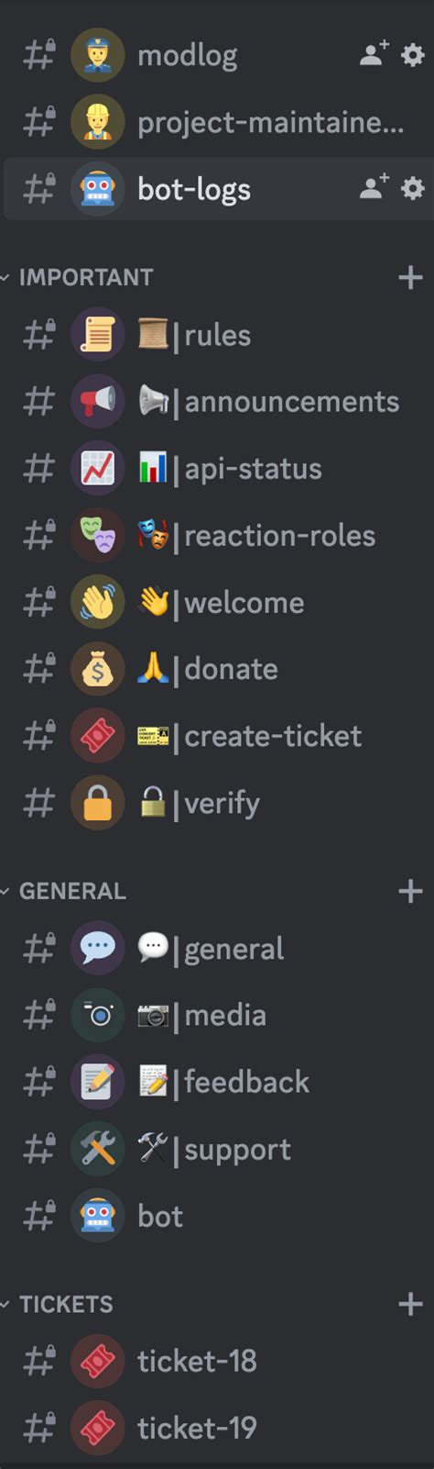The height and width of the screenshot is (1469, 434).
Task: Collapse the TICKETS category
Action: pyautogui.click(x=57, y=1304)
